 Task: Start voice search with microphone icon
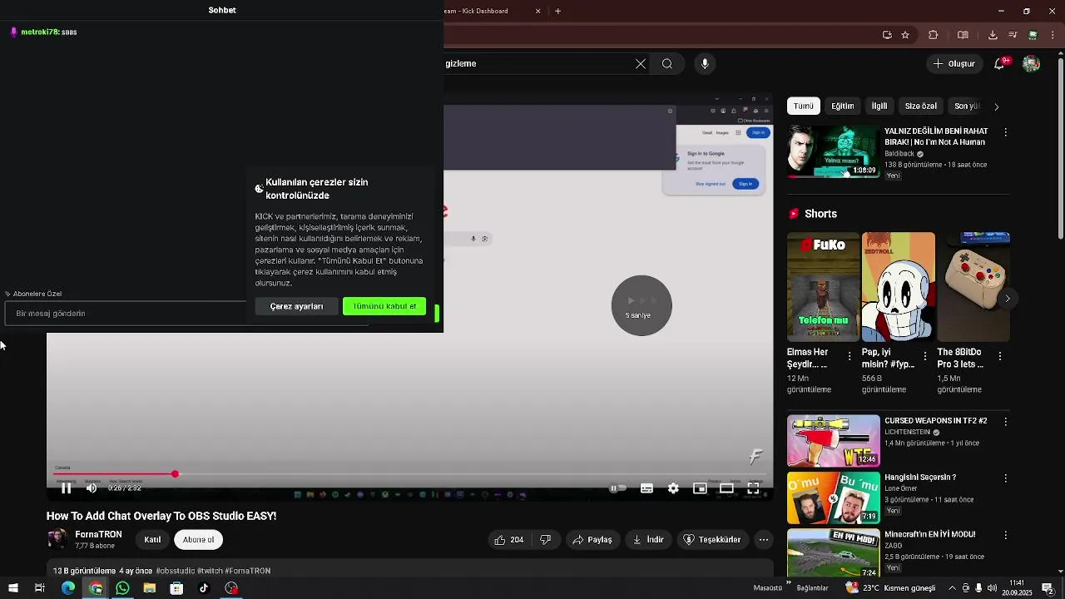[705, 64]
